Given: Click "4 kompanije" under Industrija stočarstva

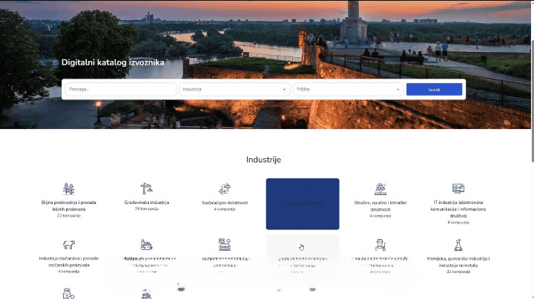Looking at the screenshot, I should point(69,272).
